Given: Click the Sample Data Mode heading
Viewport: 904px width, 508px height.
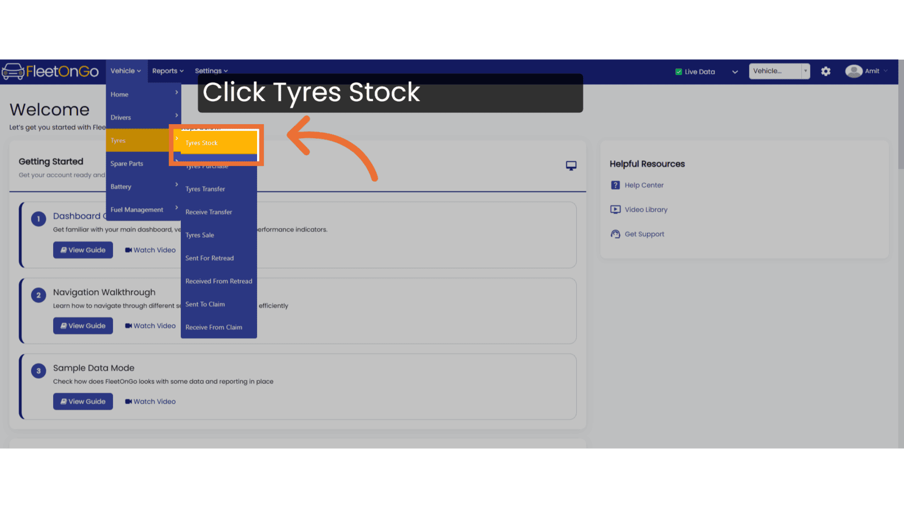Looking at the screenshot, I should point(94,368).
